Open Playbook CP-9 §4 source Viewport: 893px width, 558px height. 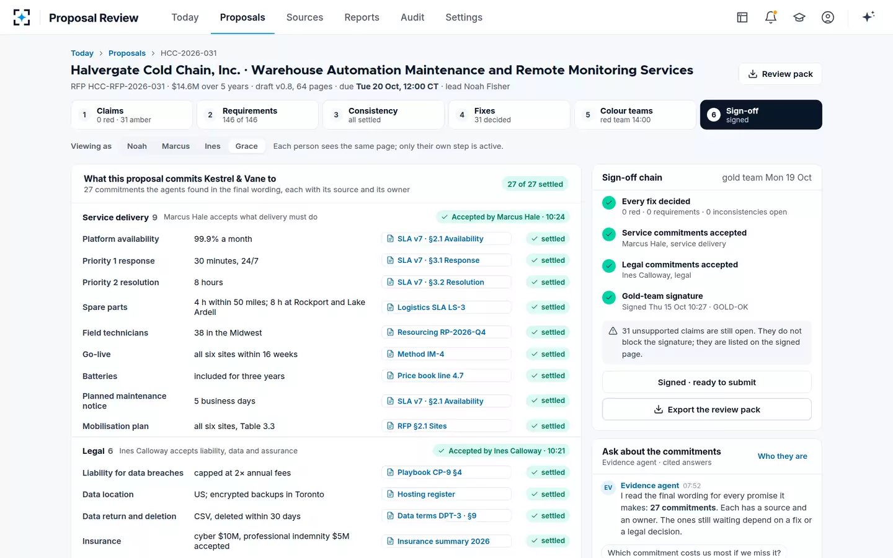tap(446, 472)
